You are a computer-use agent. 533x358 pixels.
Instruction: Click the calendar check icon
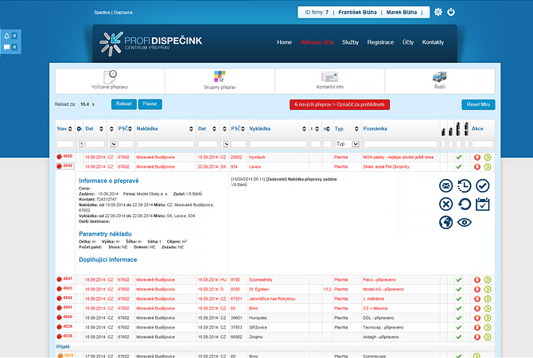482,204
